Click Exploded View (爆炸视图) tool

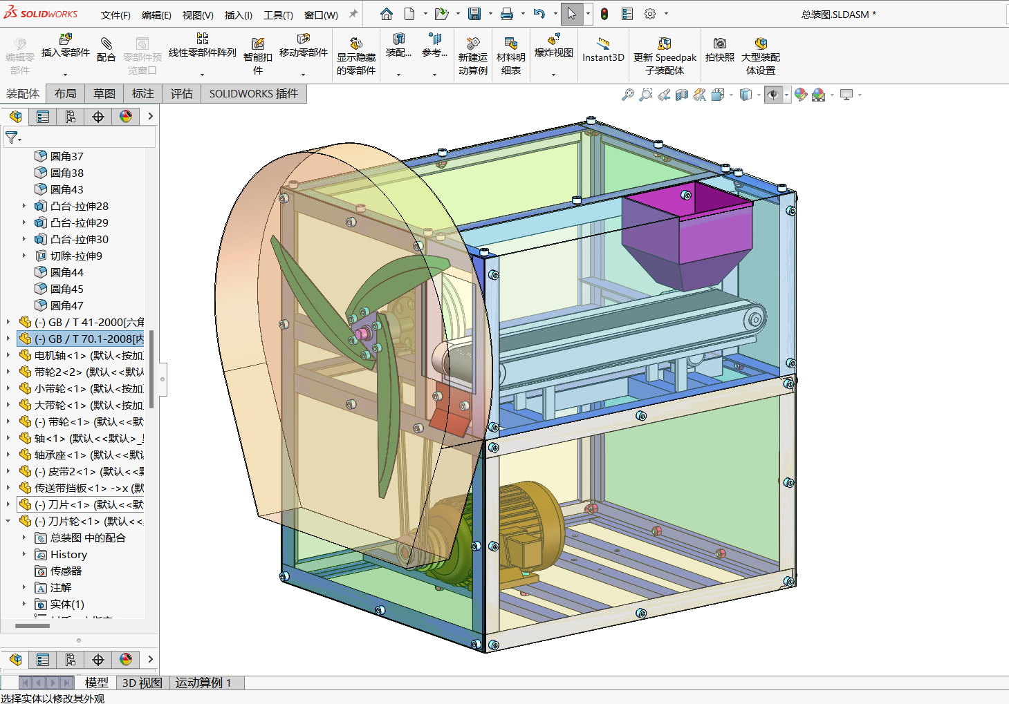click(554, 46)
